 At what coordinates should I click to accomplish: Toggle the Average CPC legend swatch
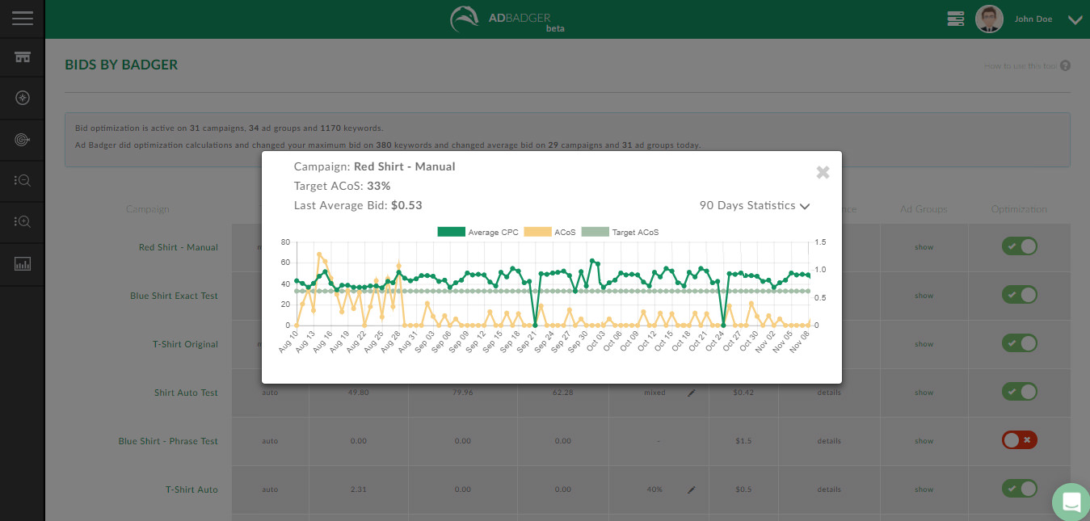point(451,233)
